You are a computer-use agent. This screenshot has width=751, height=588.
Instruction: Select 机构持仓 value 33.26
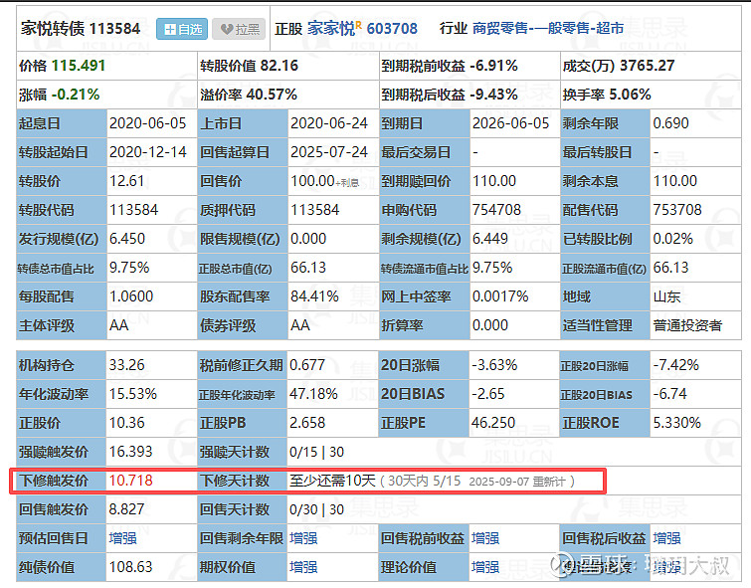click(x=126, y=365)
